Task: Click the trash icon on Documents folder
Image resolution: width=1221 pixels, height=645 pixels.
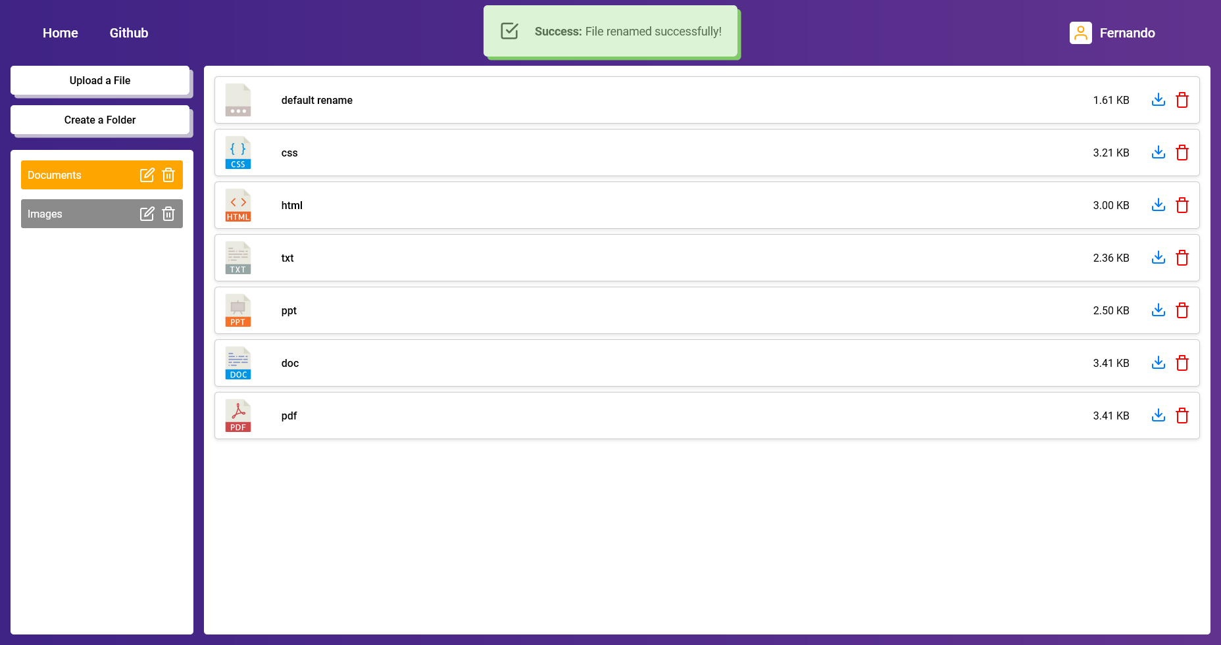Action: click(x=168, y=175)
